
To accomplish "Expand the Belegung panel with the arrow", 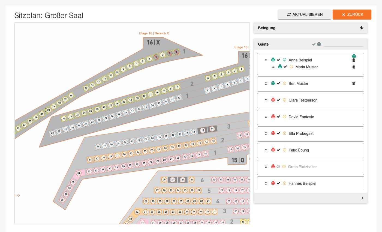I will click(x=362, y=28).
